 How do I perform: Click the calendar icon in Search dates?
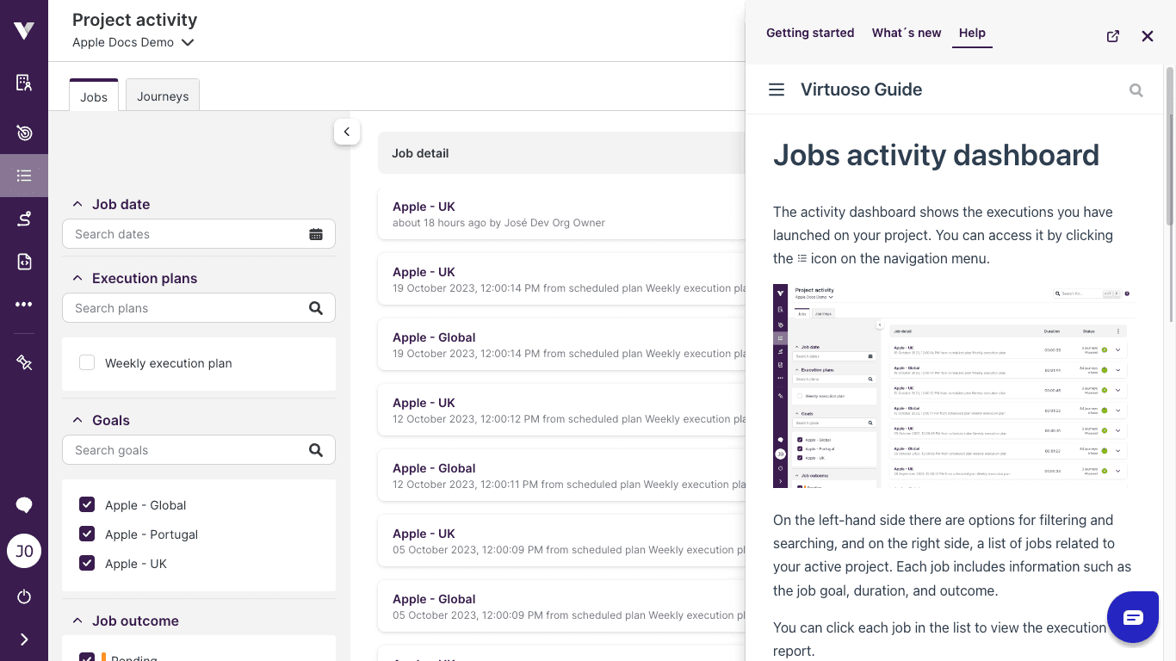(x=316, y=234)
